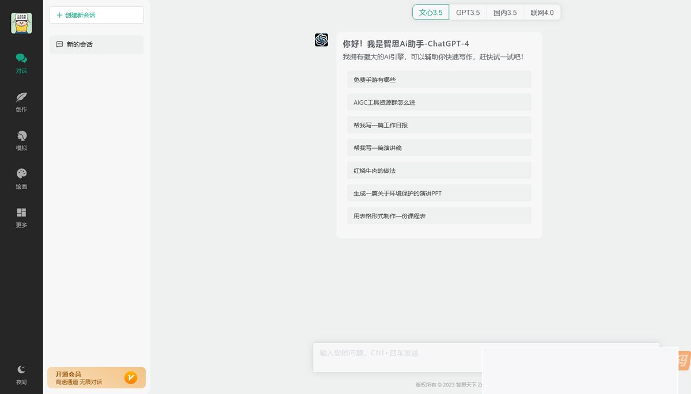This screenshot has width=691, height=394.
Task: Click the app avatar logo at top left
Action: pos(21,23)
